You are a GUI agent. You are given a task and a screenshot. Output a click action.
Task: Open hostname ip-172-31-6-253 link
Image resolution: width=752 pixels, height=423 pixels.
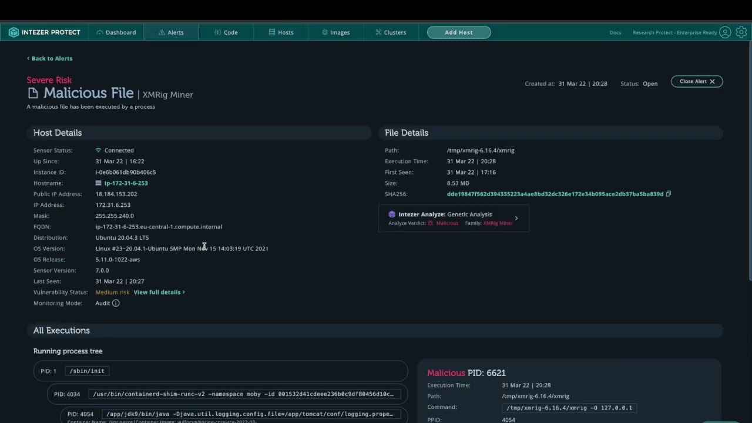click(x=126, y=183)
